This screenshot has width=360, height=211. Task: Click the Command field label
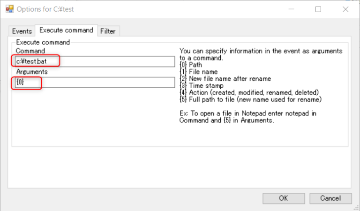click(x=30, y=51)
